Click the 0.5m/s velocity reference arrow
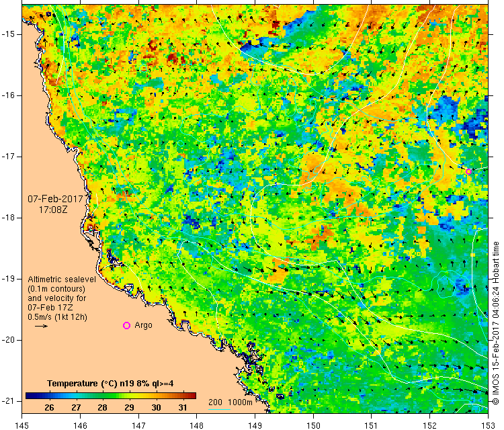 point(41,327)
